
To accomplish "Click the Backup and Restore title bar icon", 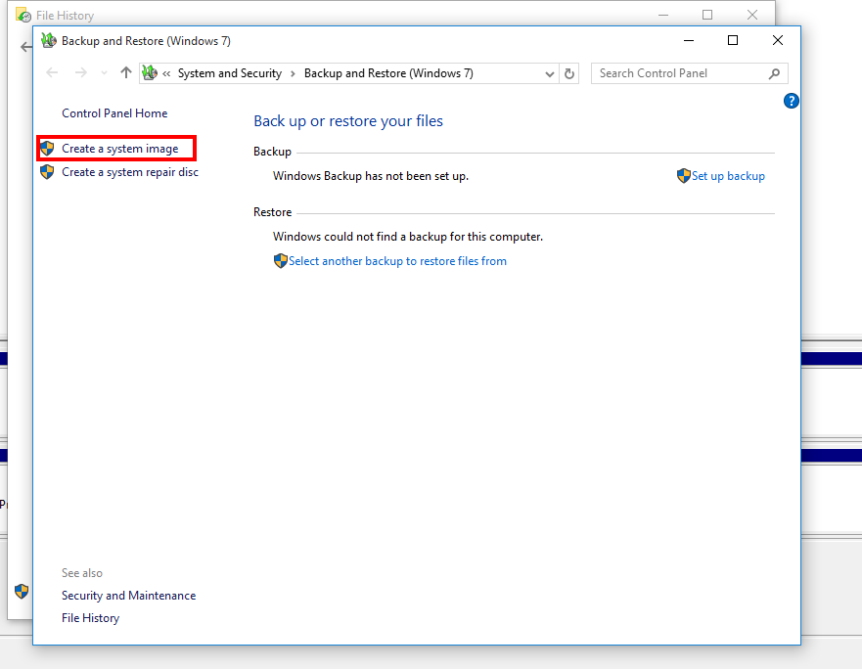I will [49, 41].
